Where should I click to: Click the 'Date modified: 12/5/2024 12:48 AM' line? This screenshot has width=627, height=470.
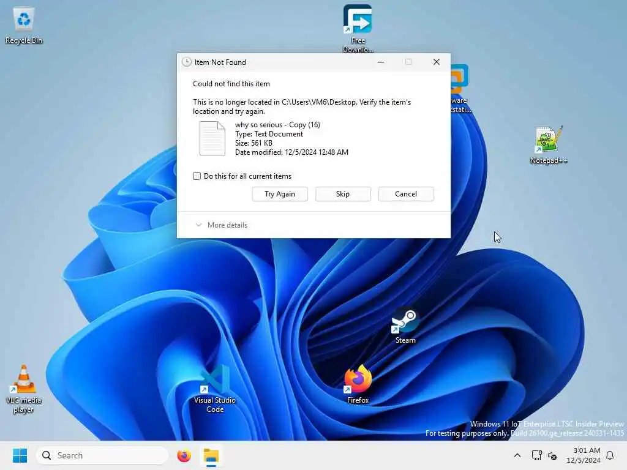pos(291,152)
